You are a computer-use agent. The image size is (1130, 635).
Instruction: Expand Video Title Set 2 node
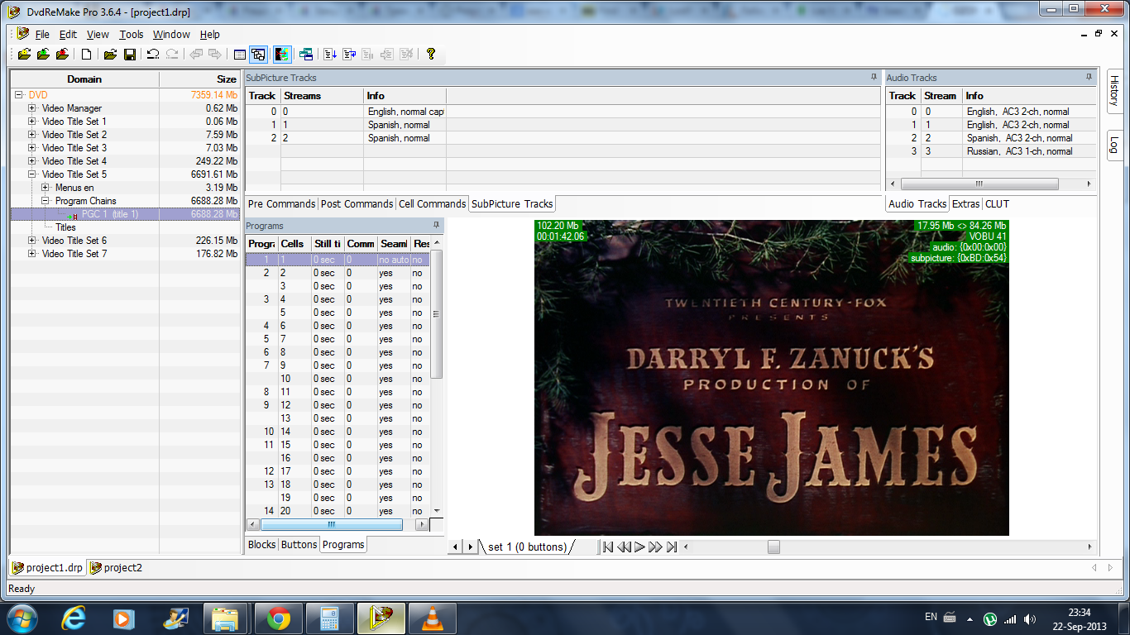32,135
